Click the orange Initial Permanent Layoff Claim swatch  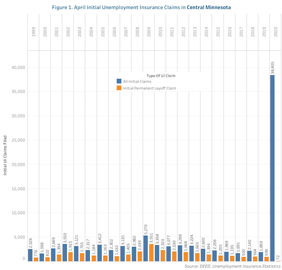coord(119,87)
